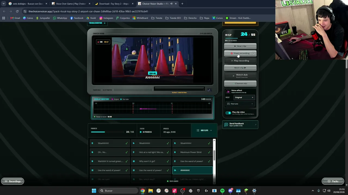Open the Tienda SEO bookmarks folder
The image size is (348, 195).
click(x=173, y=18)
